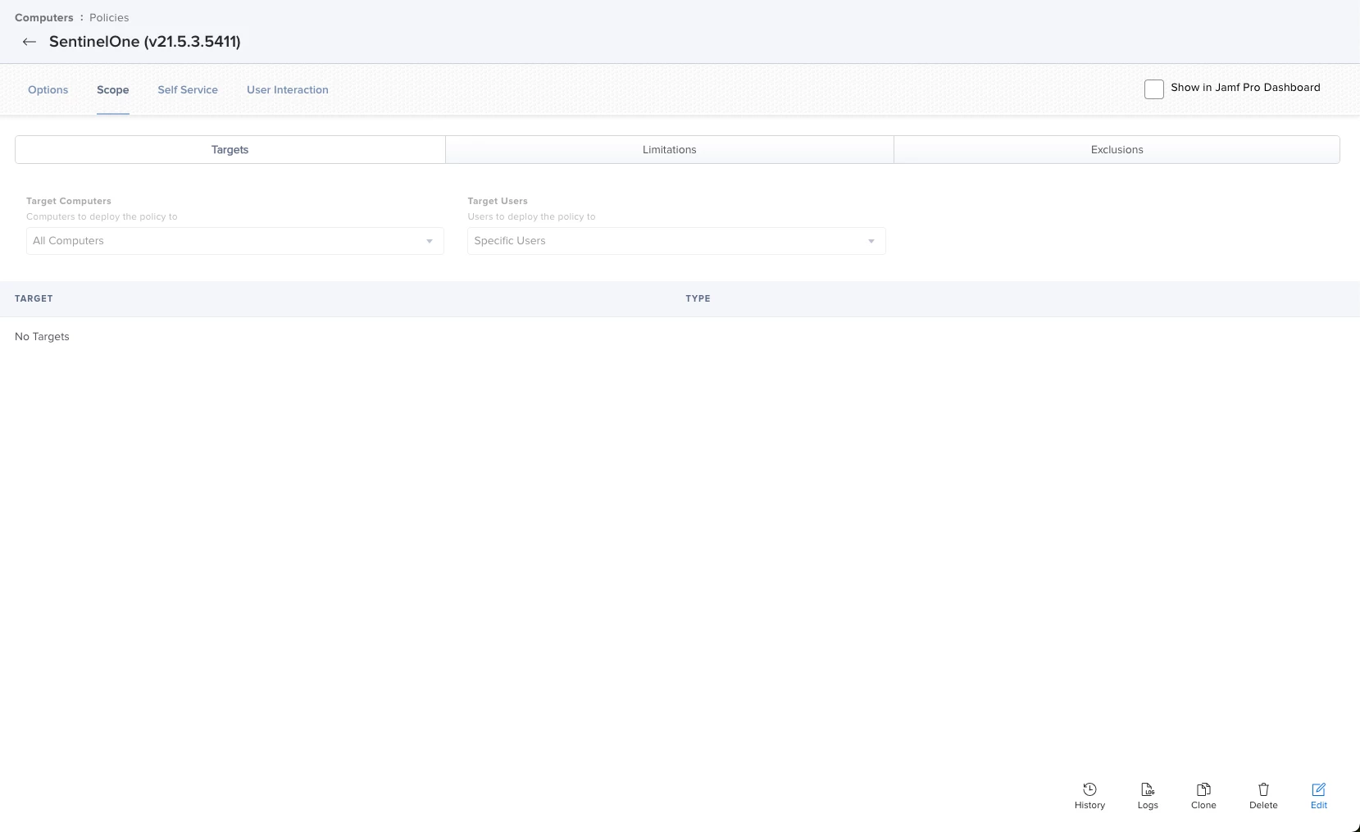Screen dimensions: 1360x832
Task: Open the Self Service tab
Action: click(188, 90)
